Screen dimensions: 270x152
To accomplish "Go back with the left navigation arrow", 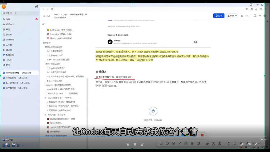I will (43, 9).
